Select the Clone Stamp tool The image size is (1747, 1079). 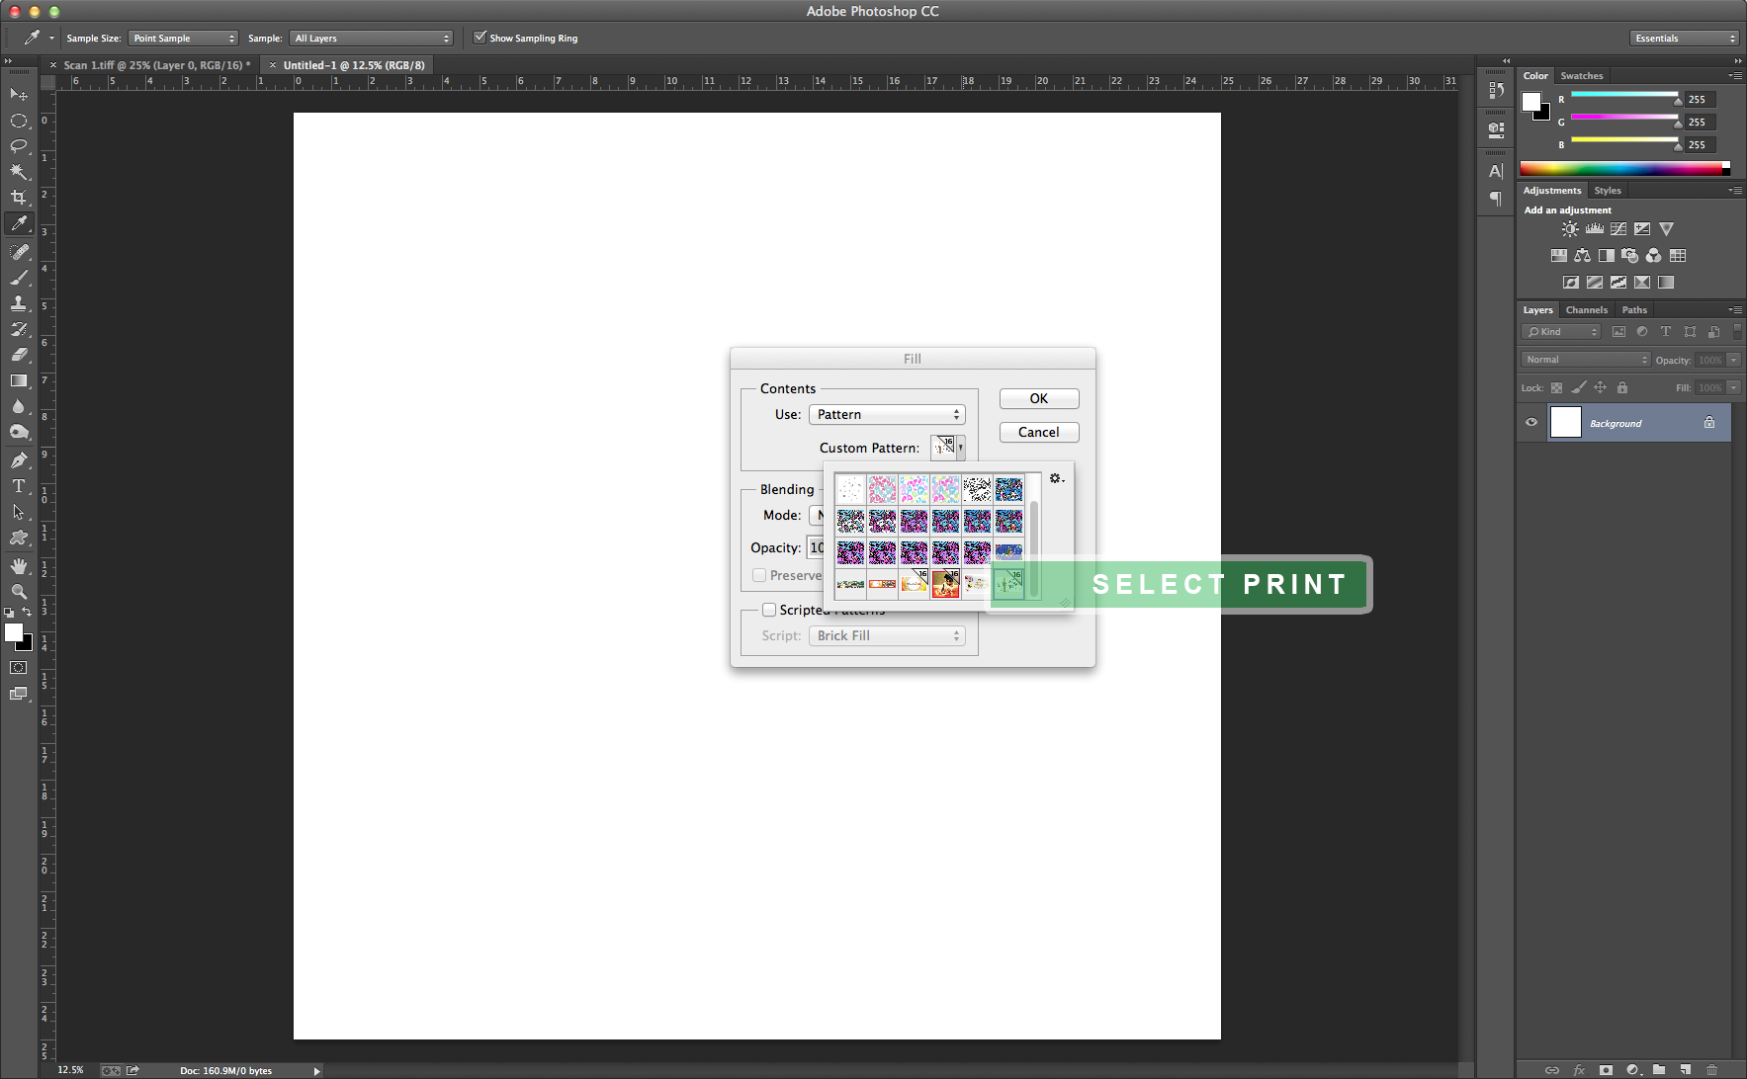pos(19,303)
